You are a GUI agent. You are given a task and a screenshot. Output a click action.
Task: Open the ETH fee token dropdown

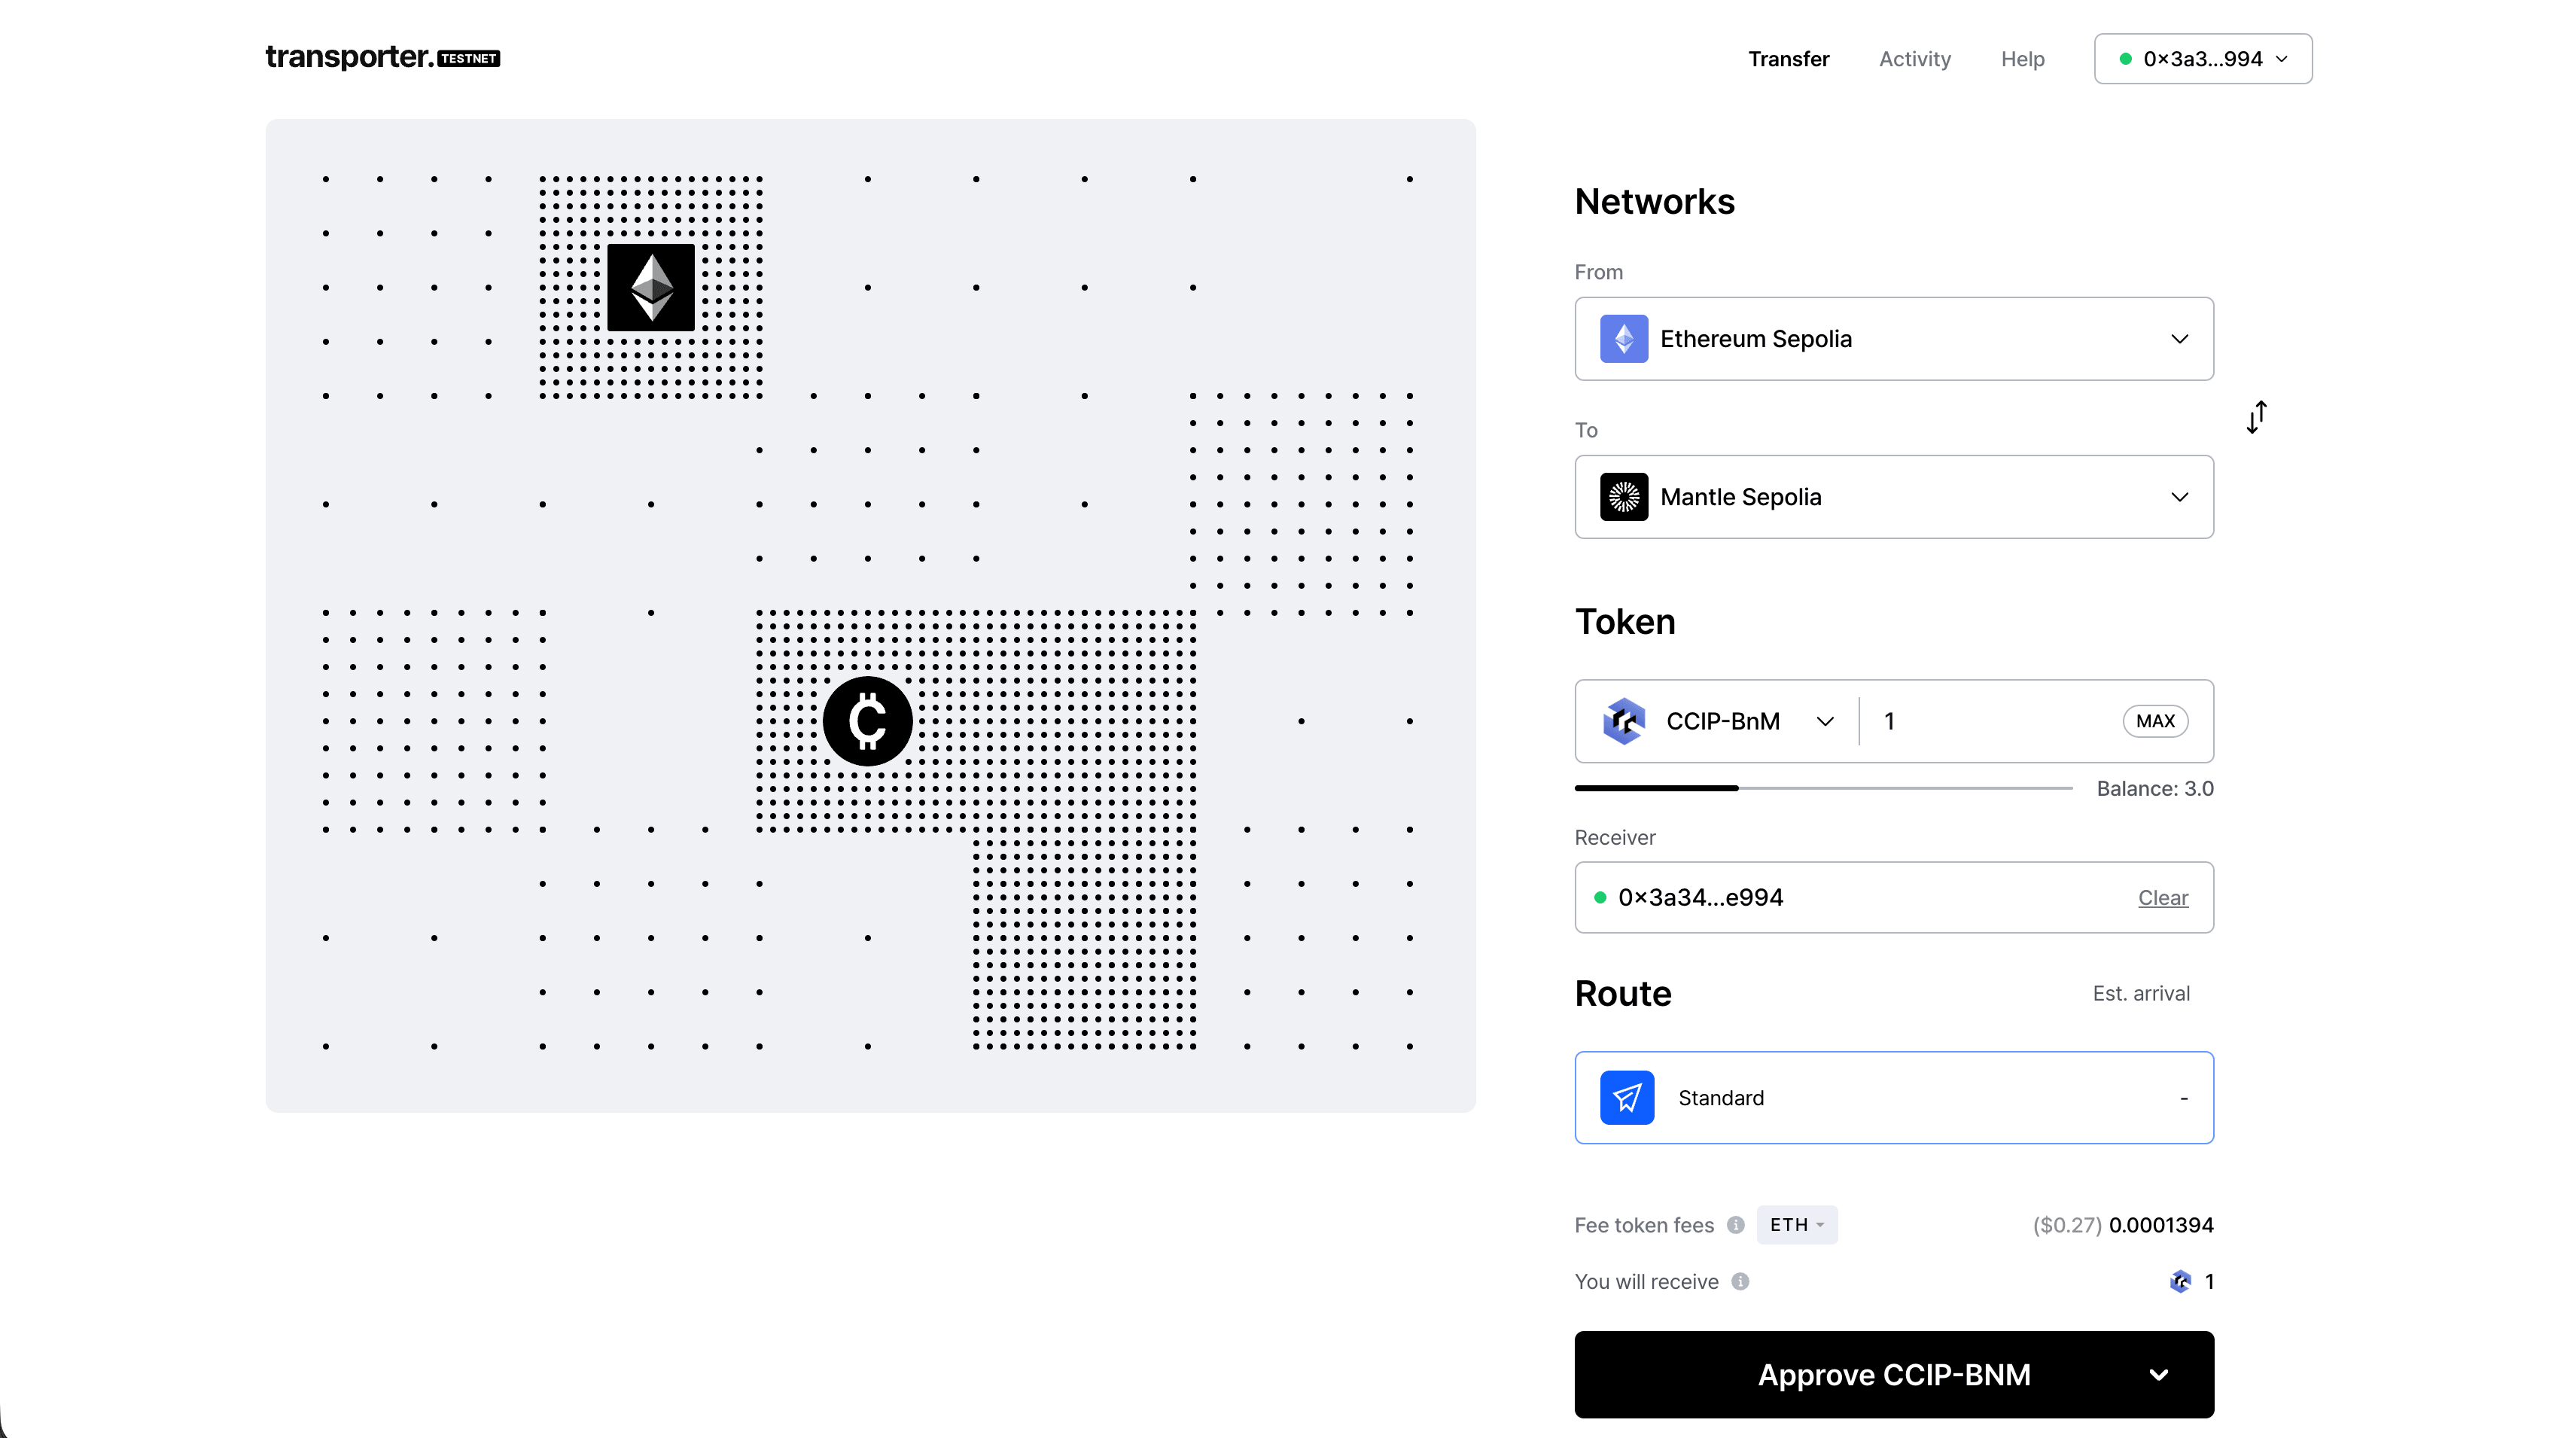point(1797,1225)
